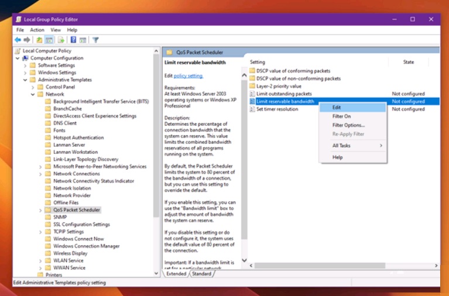
Task: Click the Layer-2 priority value folder icon
Action: point(252,86)
